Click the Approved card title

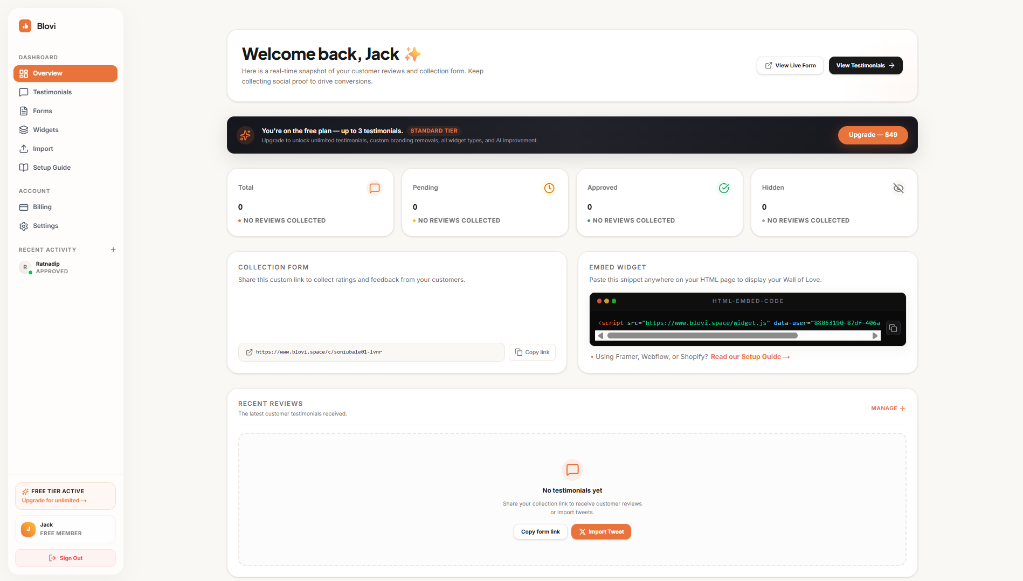tap(602, 188)
